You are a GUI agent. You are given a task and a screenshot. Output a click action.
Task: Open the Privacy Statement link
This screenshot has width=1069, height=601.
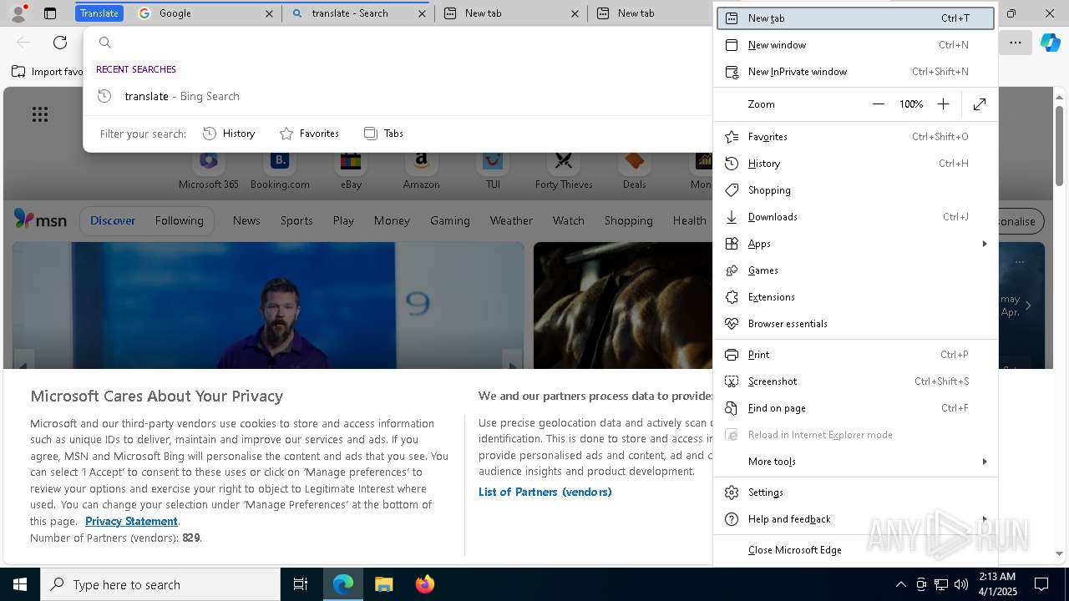(x=131, y=522)
